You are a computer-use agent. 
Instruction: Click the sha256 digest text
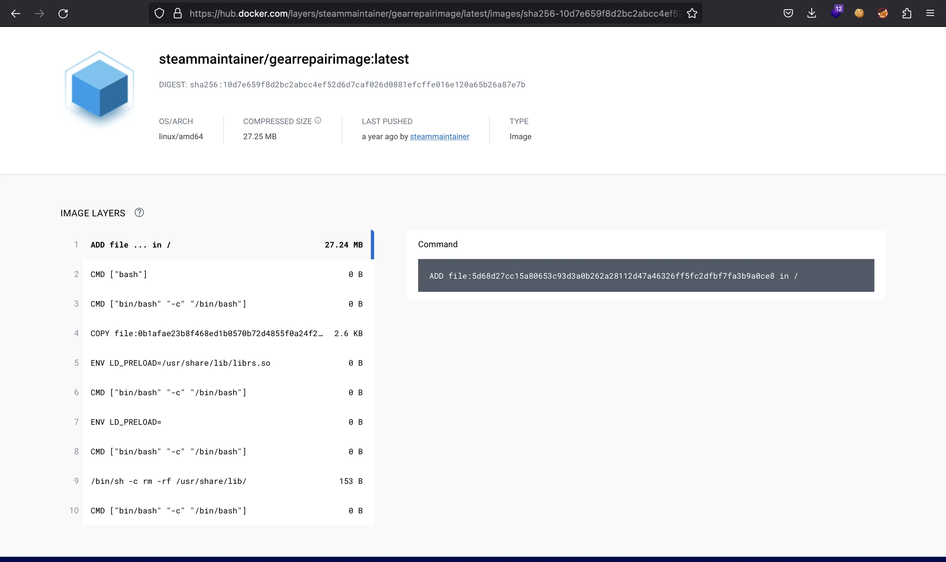[357, 84]
